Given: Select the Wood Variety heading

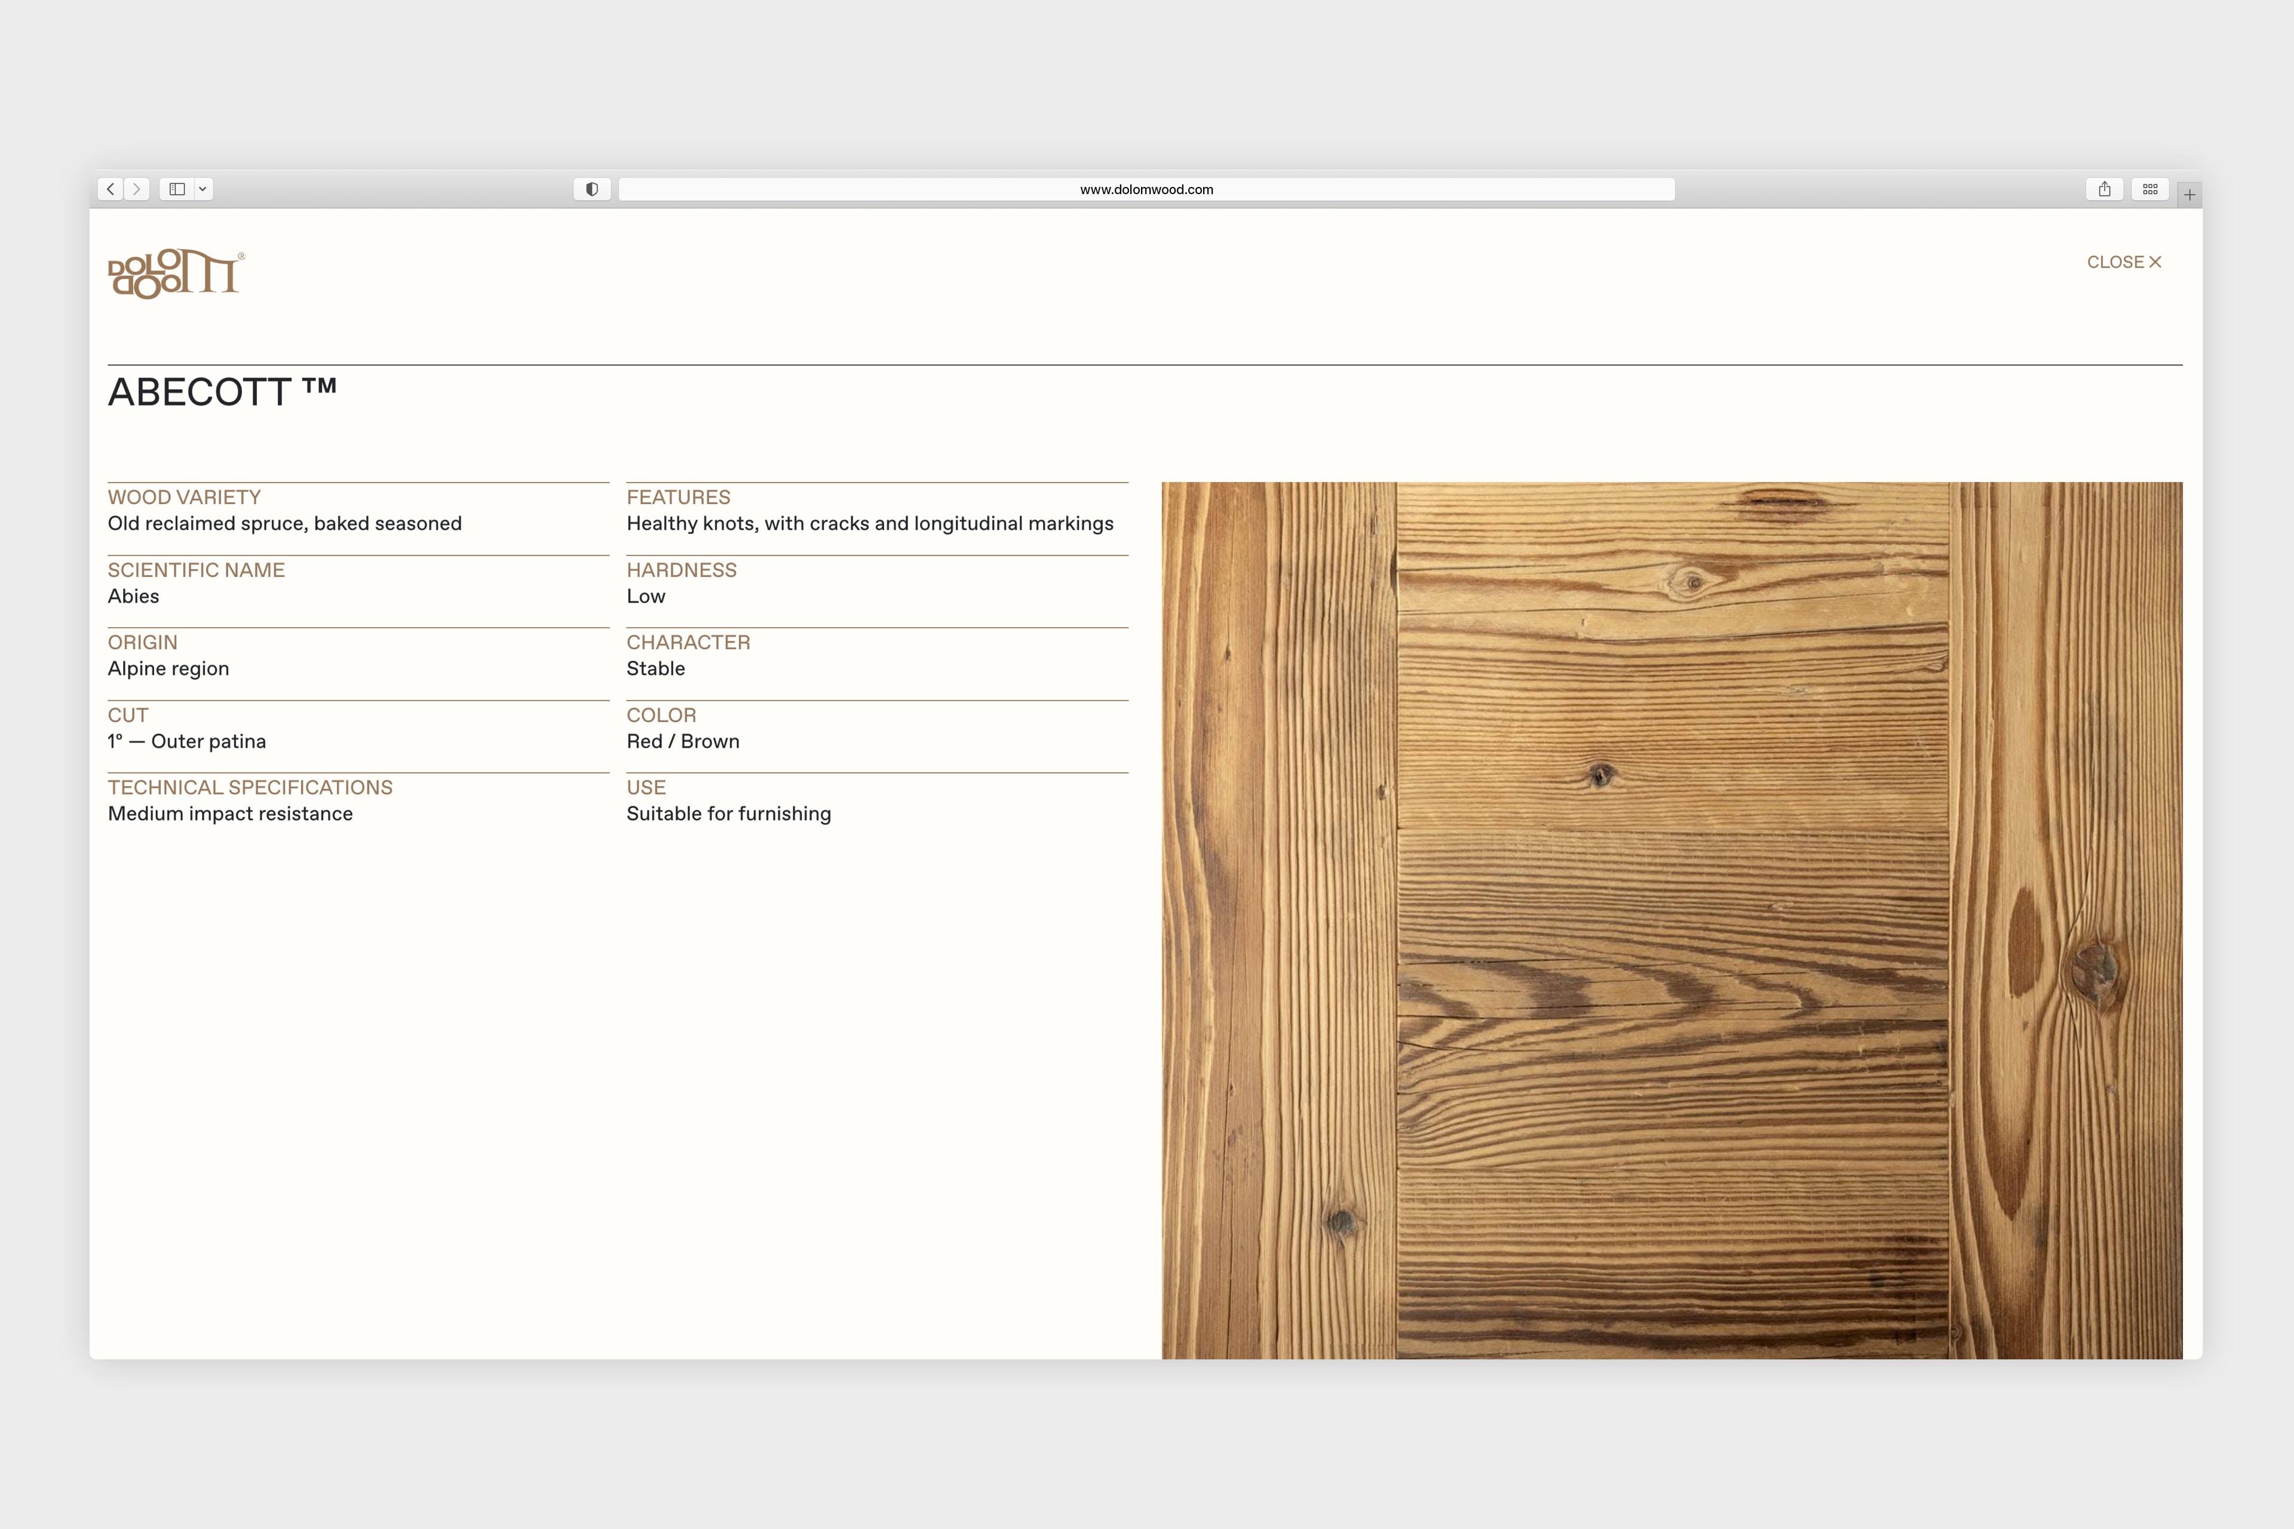Looking at the screenshot, I should click(185, 498).
